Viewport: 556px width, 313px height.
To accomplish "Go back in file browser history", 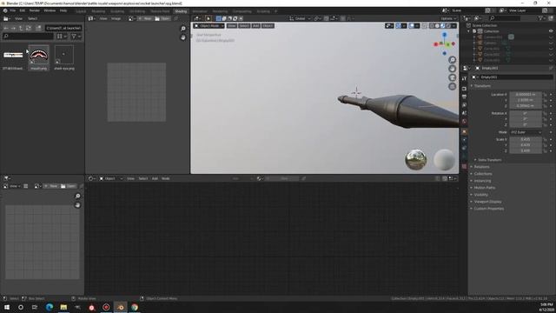I will [x=6, y=28].
